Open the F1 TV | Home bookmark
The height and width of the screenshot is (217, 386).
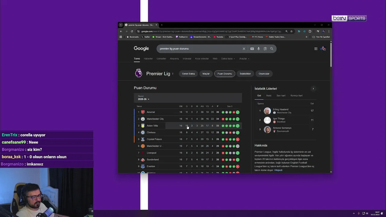pos(256,37)
